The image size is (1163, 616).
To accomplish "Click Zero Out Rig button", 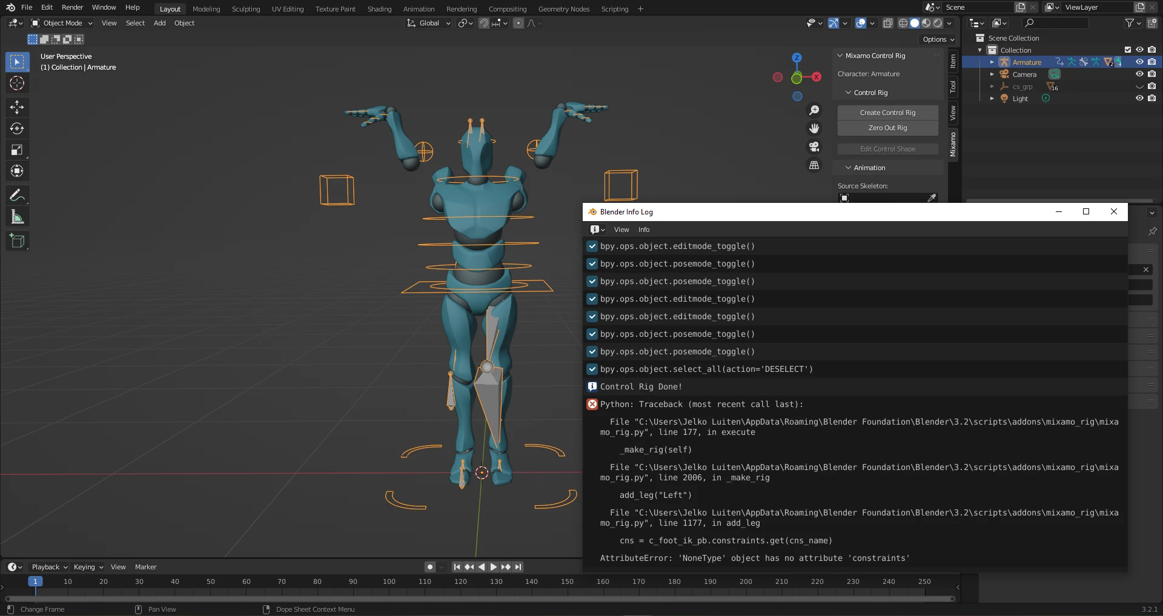I will click(887, 128).
